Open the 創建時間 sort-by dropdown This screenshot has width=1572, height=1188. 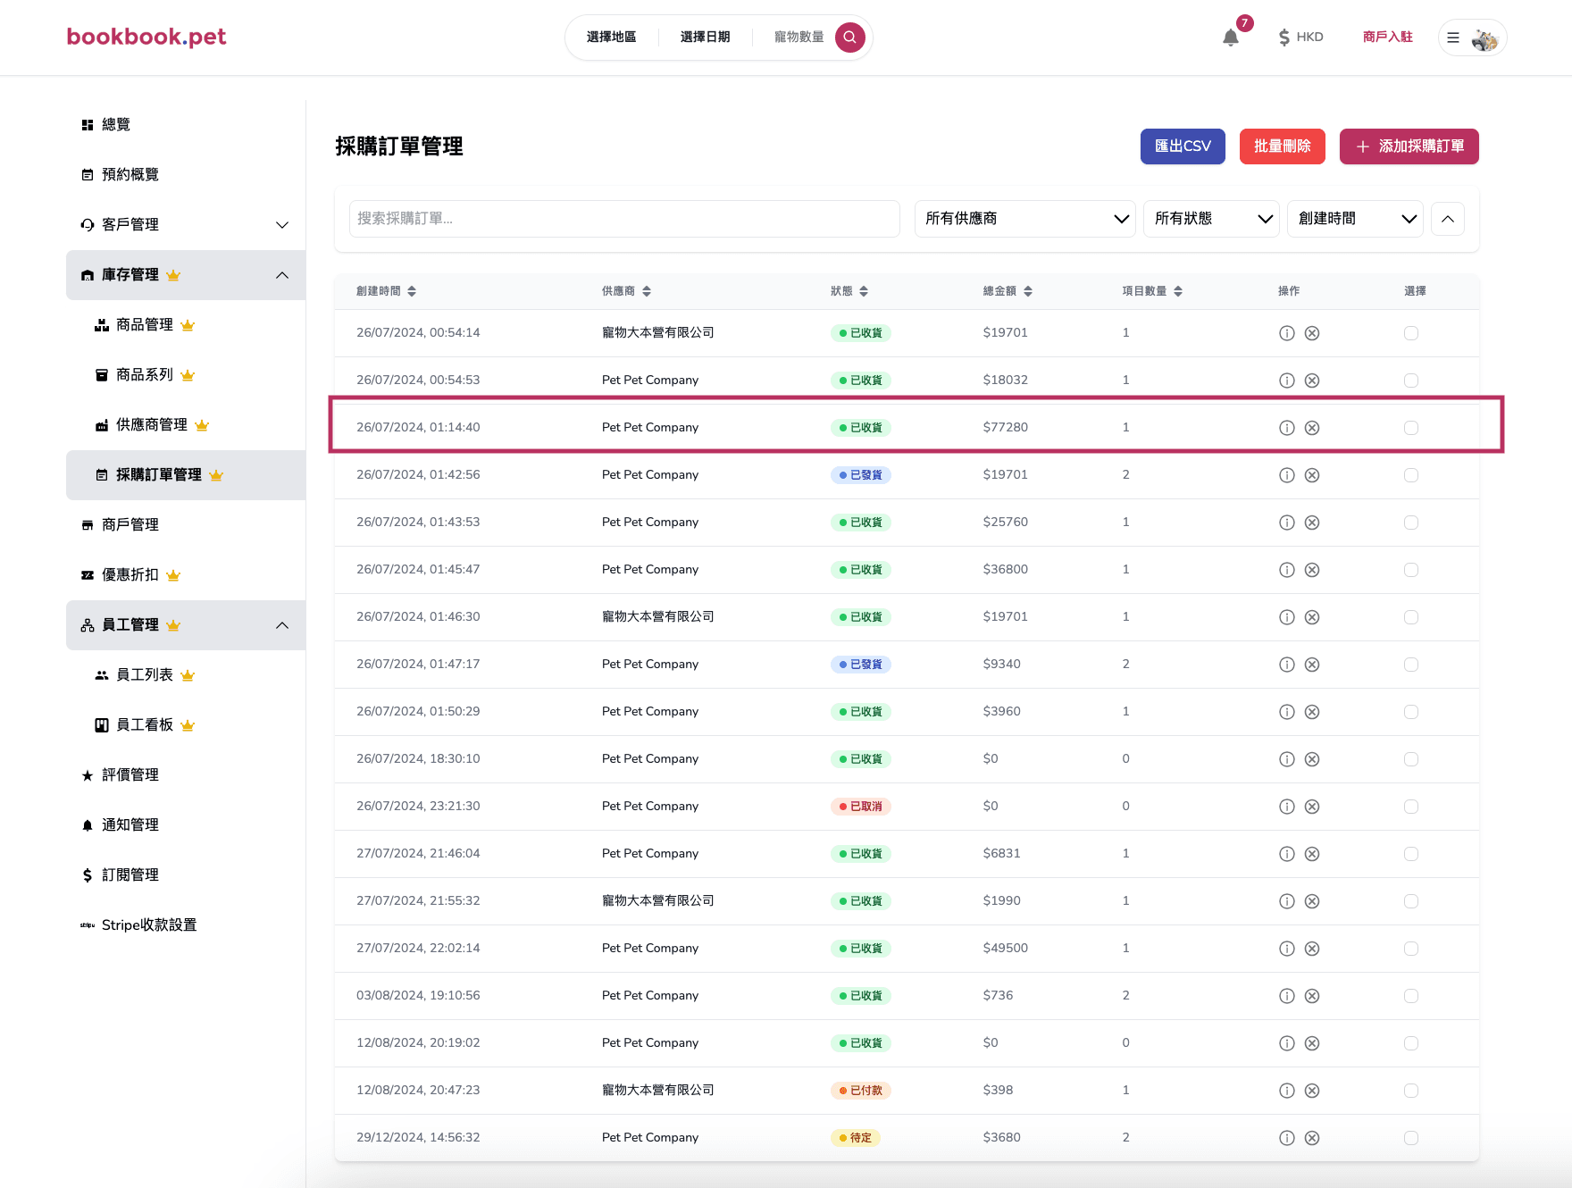(1356, 219)
